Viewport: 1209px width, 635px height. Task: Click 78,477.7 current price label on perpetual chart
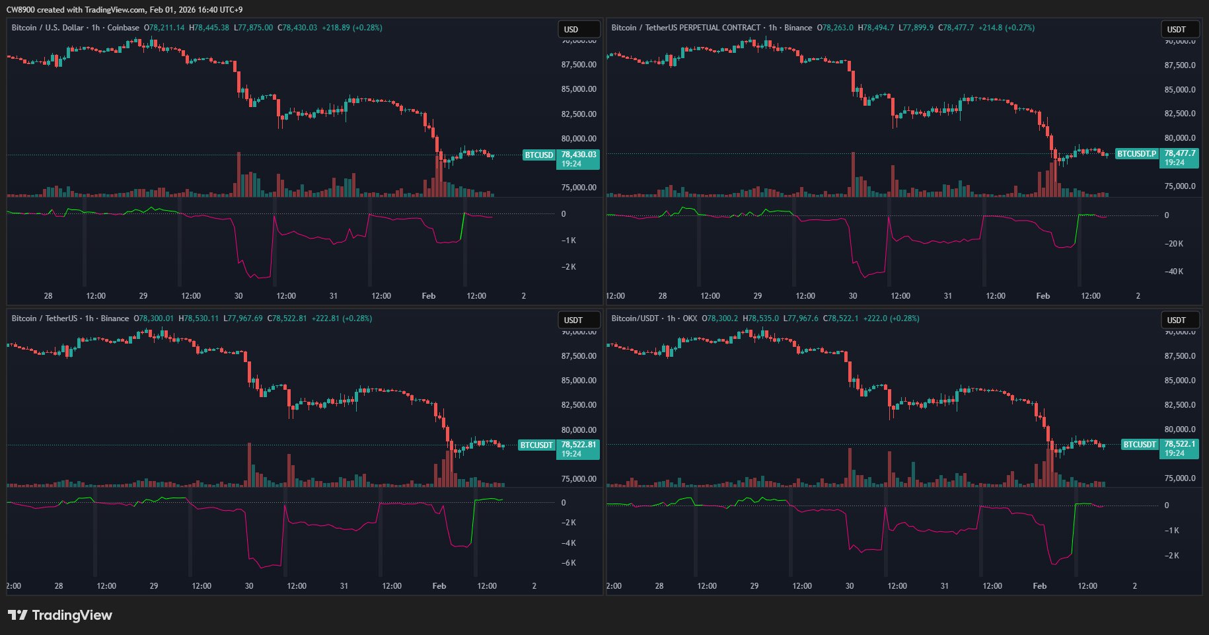point(1179,153)
